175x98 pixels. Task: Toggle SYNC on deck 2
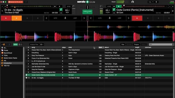pos(109,7)
